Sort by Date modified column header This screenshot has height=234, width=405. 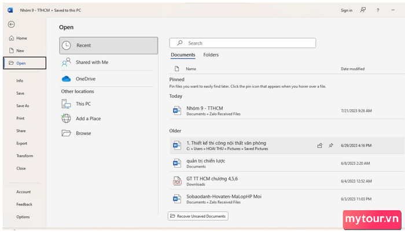(x=352, y=69)
